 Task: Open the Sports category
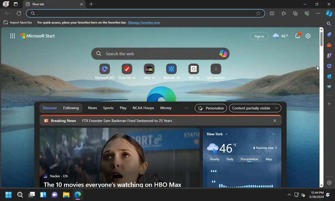coord(108,108)
